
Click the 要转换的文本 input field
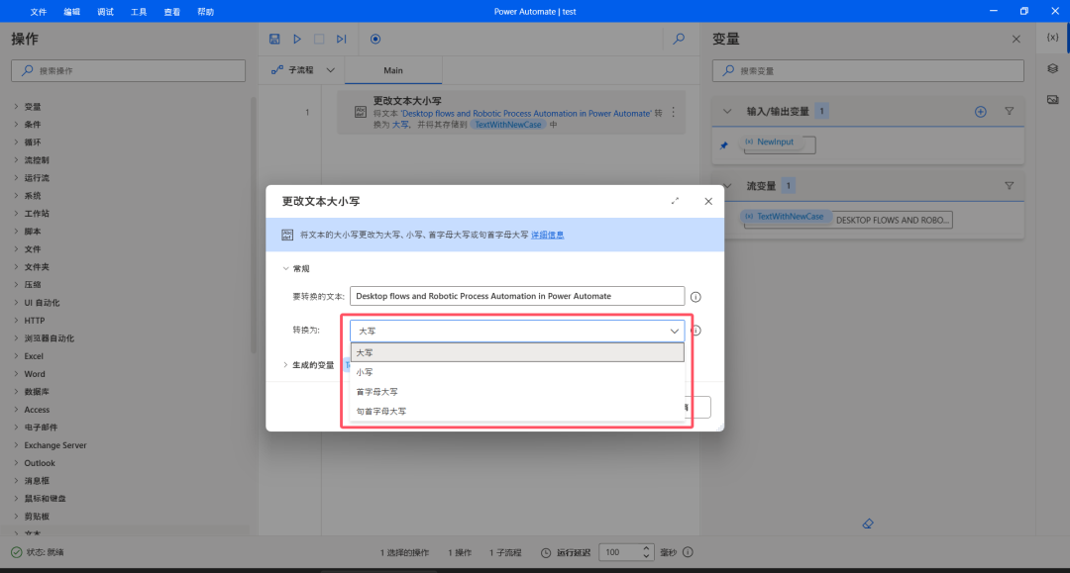tap(516, 296)
